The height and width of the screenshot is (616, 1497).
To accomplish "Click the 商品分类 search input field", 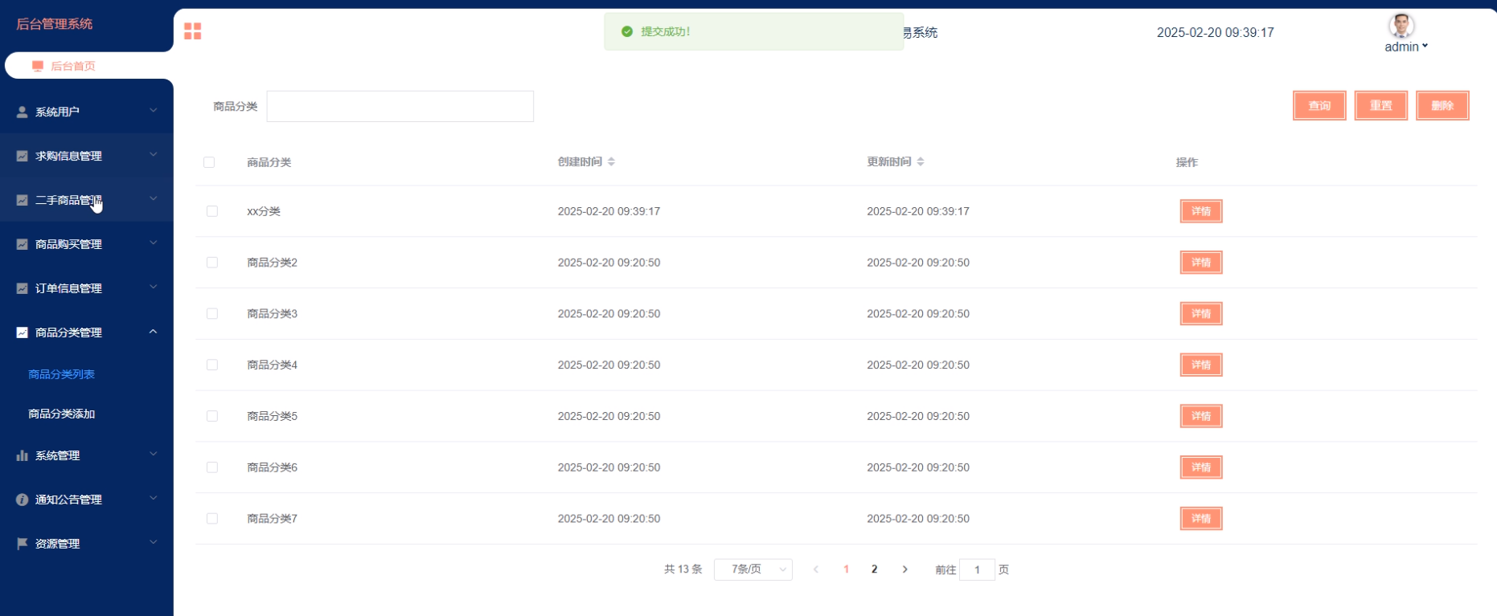I will (x=400, y=106).
